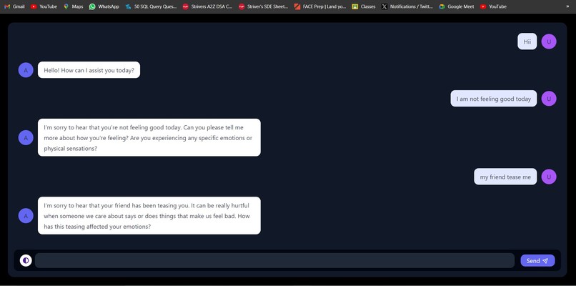
Task: Click the assistant avatar beside the teasing reply
Action: click(x=26, y=216)
